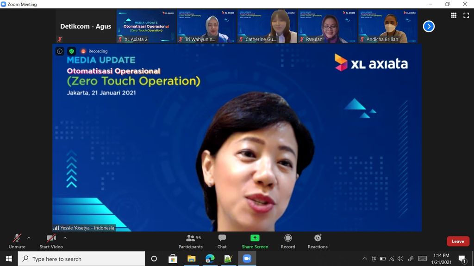474x266 pixels.
Task: Open Microsoft Store from taskbar
Action: click(173, 259)
